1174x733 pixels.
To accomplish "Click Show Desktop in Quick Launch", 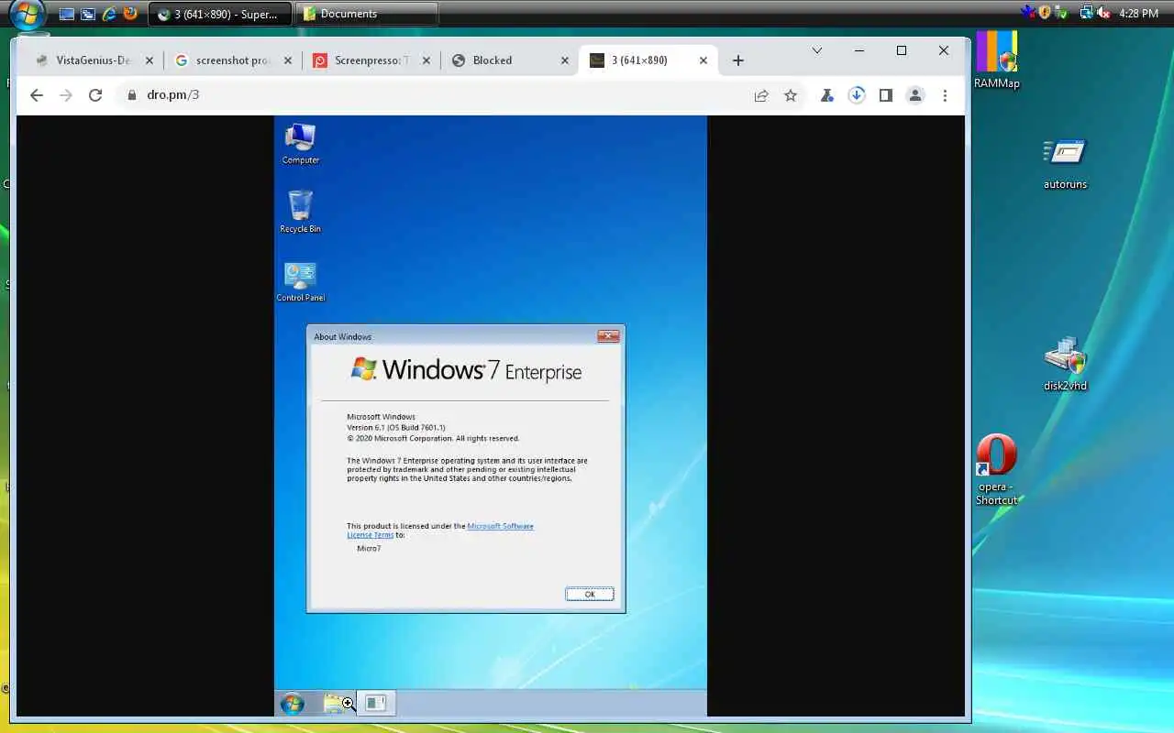I will pyautogui.click(x=67, y=14).
